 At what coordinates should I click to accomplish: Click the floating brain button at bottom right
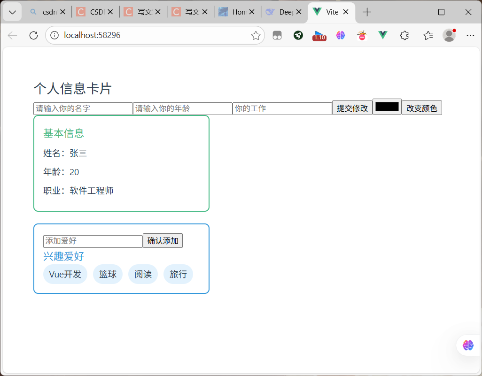[468, 345]
